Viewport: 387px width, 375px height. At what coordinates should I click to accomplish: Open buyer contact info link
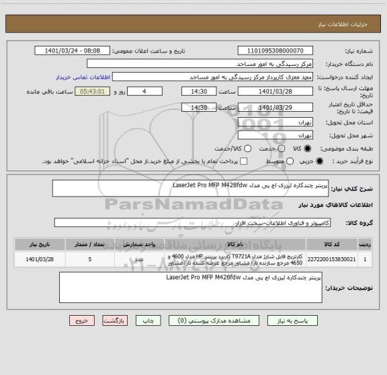83,77
